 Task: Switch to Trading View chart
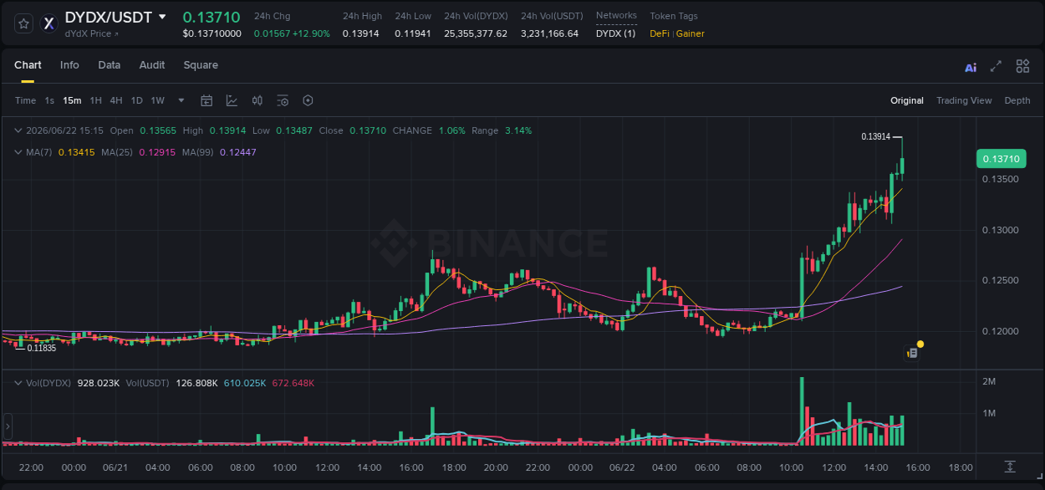tap(964, 100)
